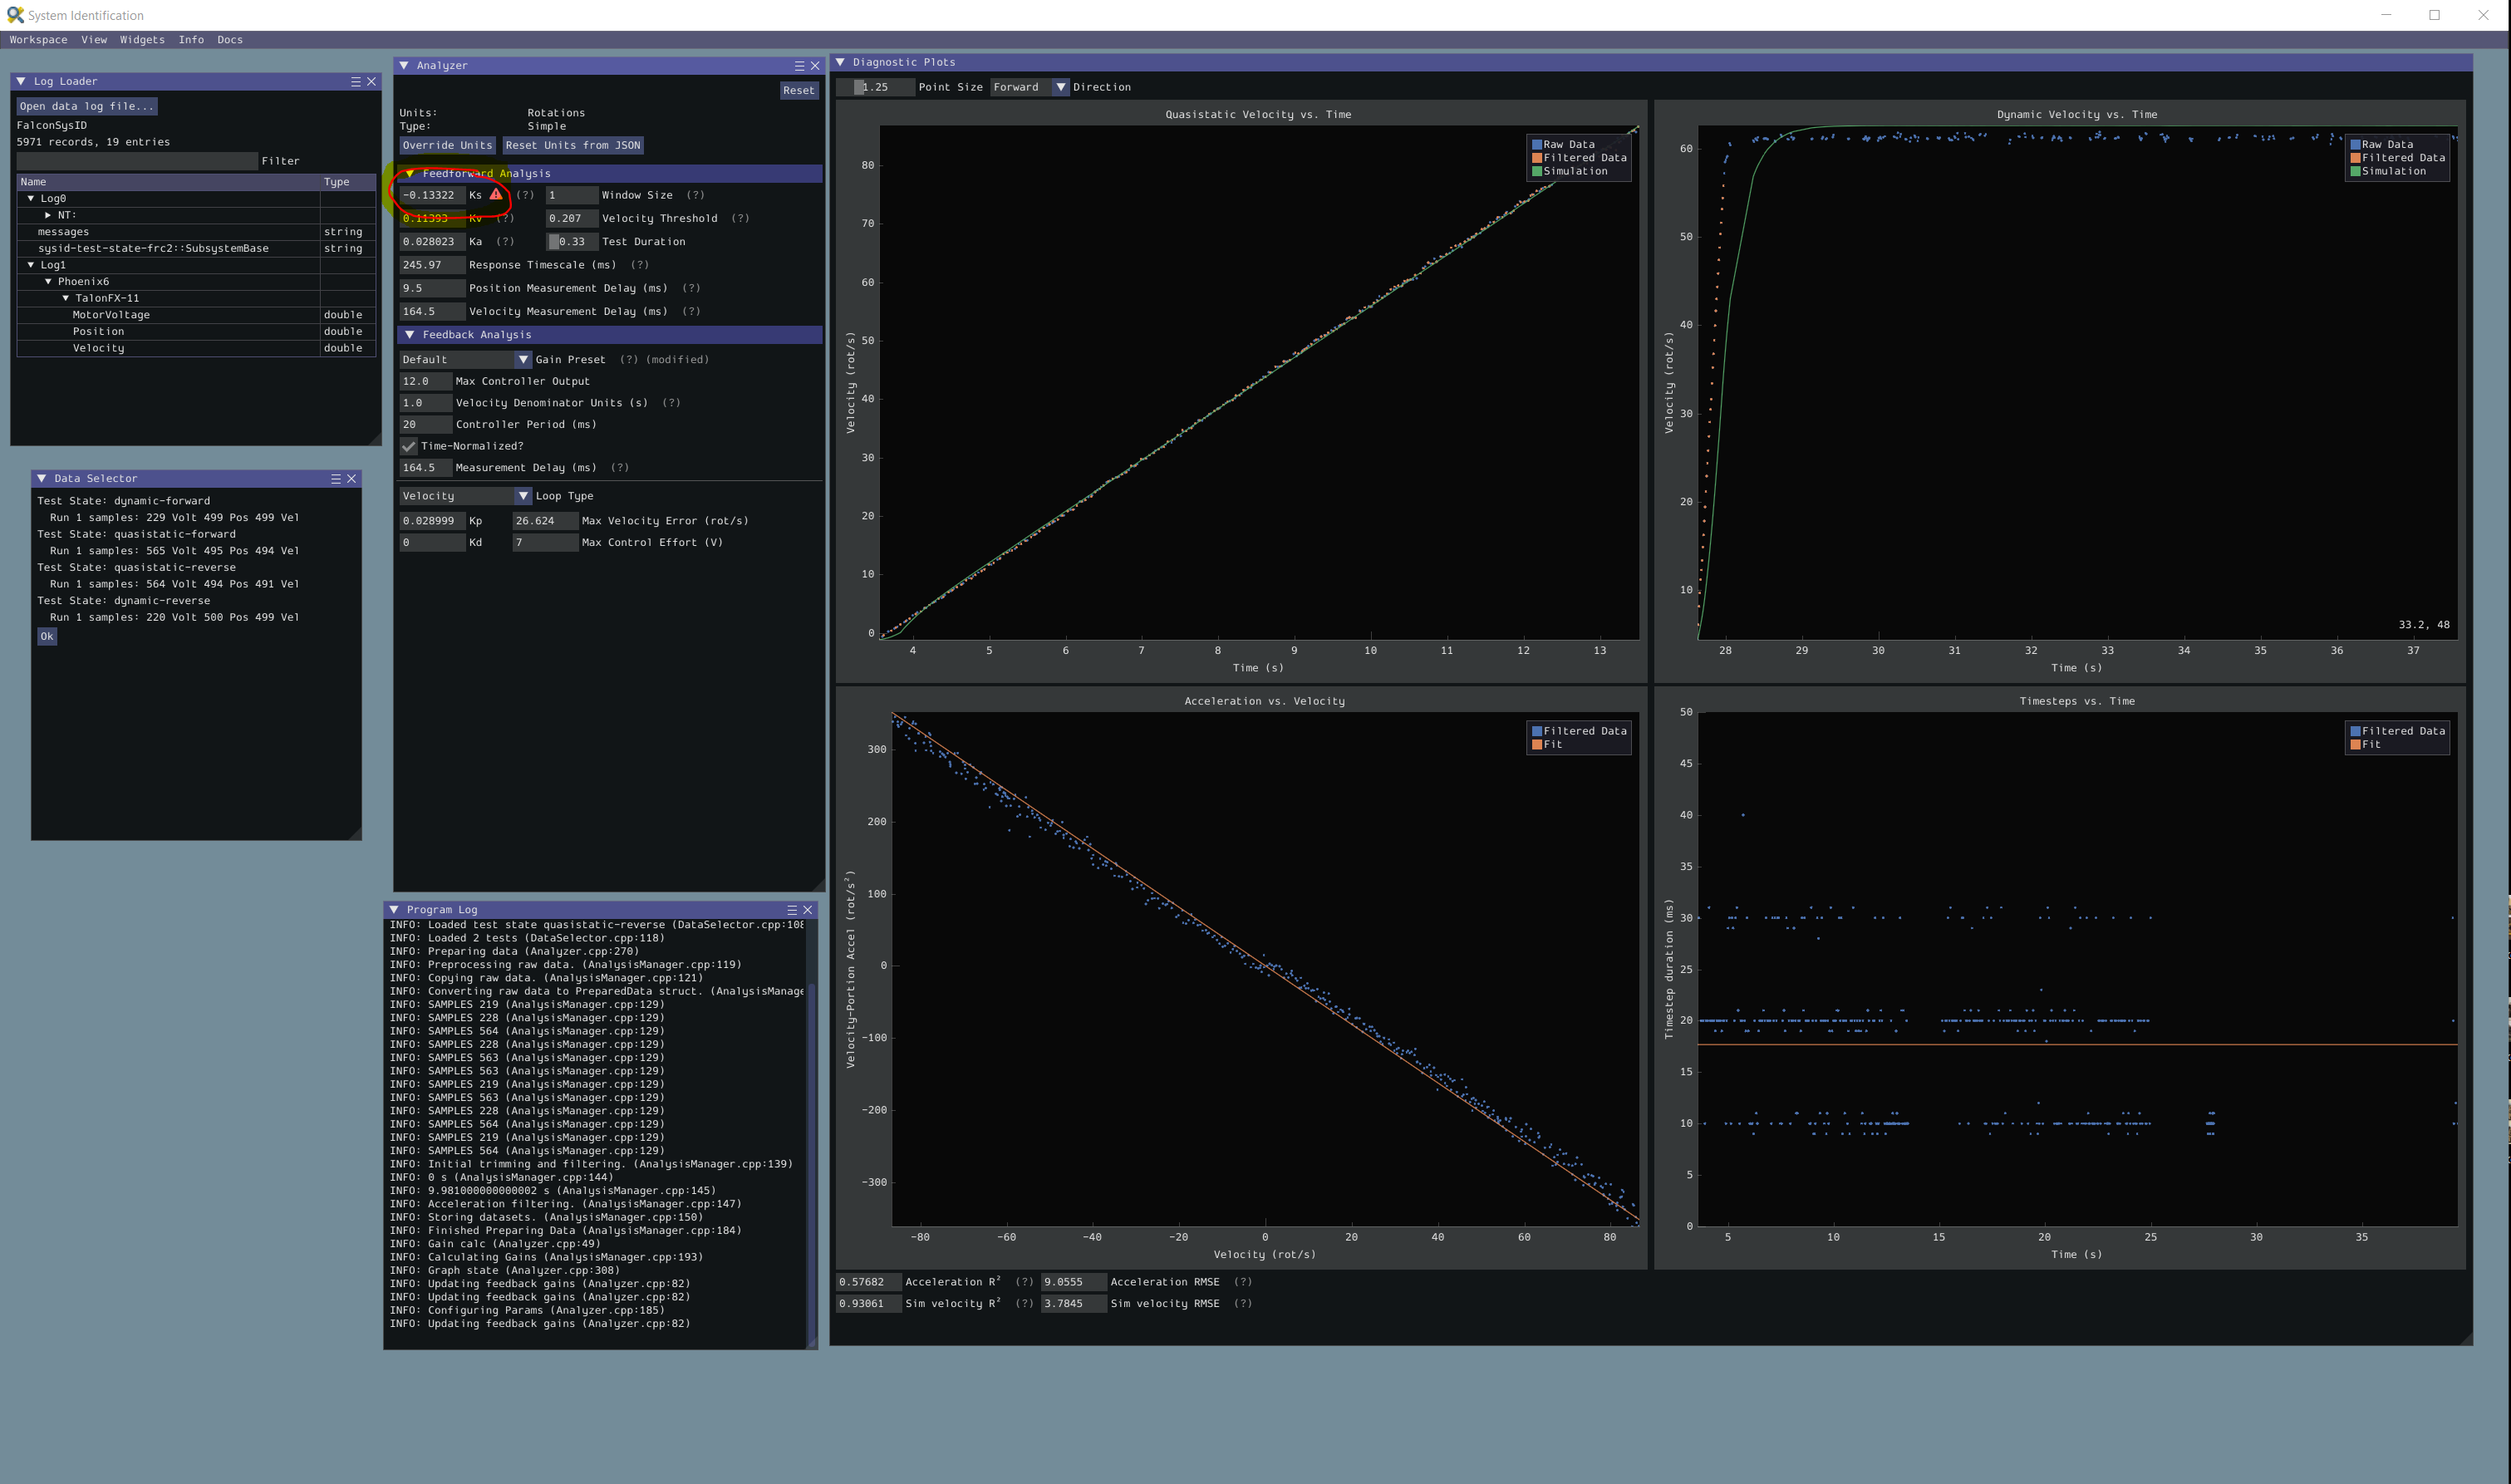The image size is (2511, 1484).
Task: Open the Widgets menu
Action: (x=142, y=40)
